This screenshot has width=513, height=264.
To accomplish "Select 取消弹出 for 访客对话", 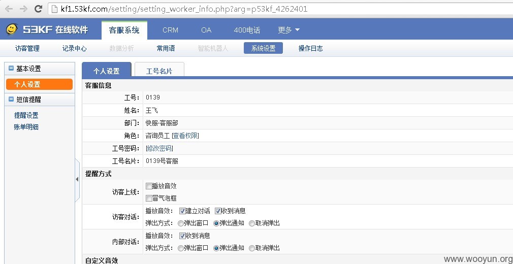I will (x=252, y=223).
